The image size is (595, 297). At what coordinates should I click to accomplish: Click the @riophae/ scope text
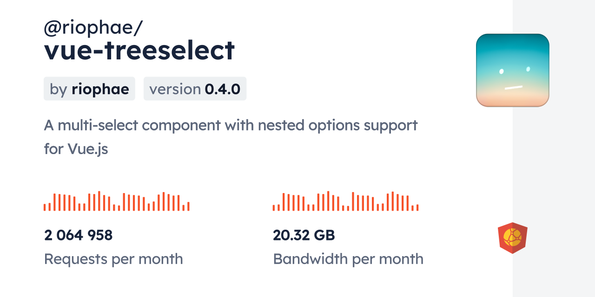click(x=93, y=28)
